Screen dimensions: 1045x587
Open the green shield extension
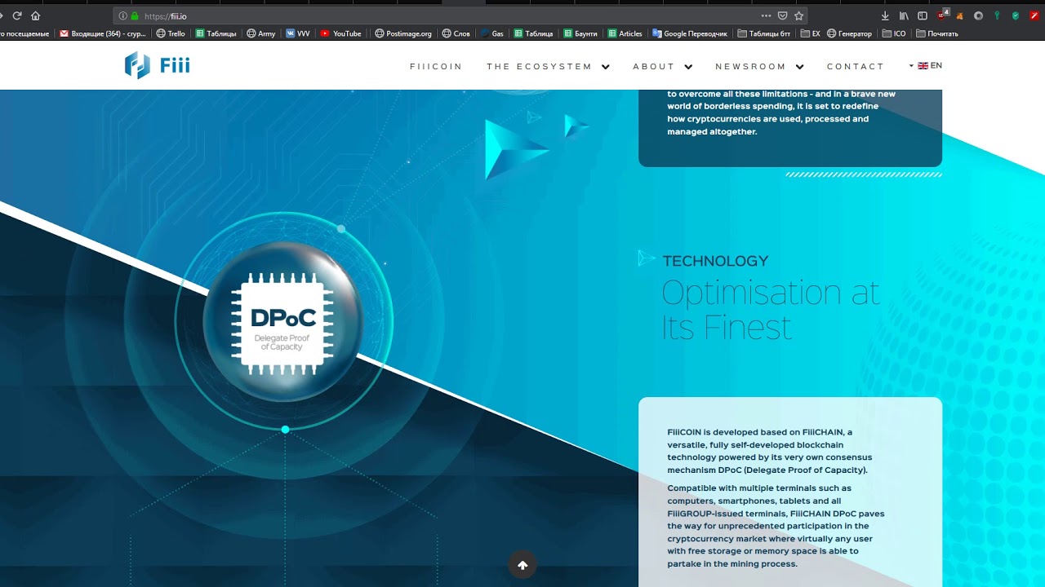[x=1016, y=15]
